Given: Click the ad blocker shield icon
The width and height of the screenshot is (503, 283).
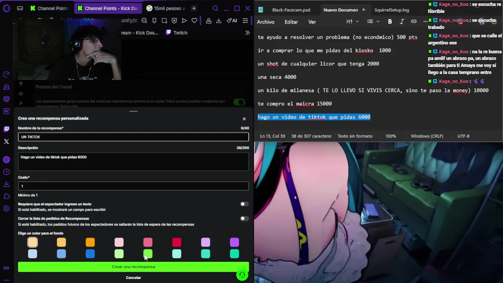Looking at the screenshot, I should click(x=174, y=21).
